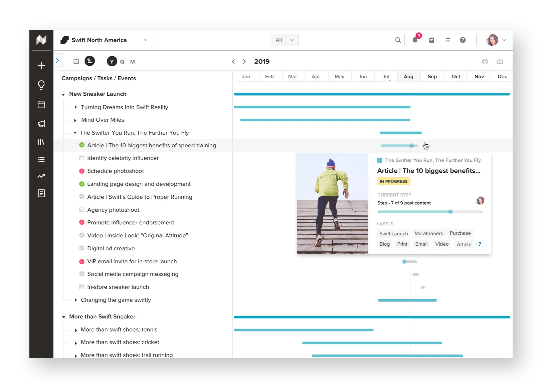The image size is (542, 388).
Task: Open the help question mark icon
Action: point(463,40)
